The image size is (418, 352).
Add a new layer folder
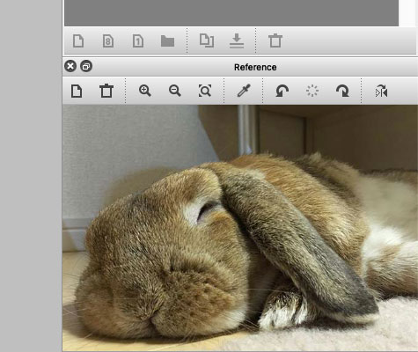pos(168,41)
